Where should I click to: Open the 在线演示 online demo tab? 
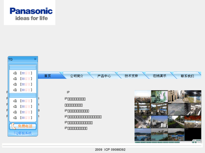click(160, 76)
